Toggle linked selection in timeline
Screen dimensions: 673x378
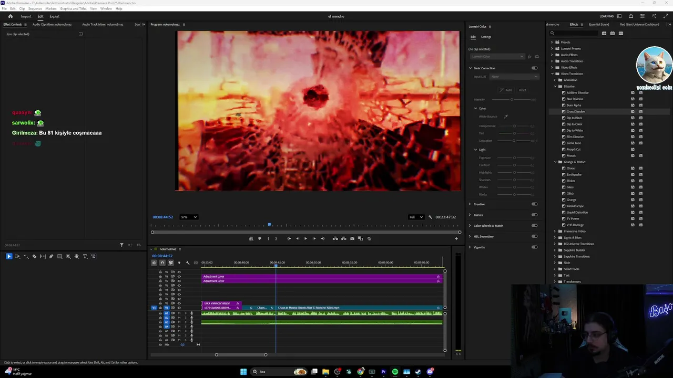point(171,262)
